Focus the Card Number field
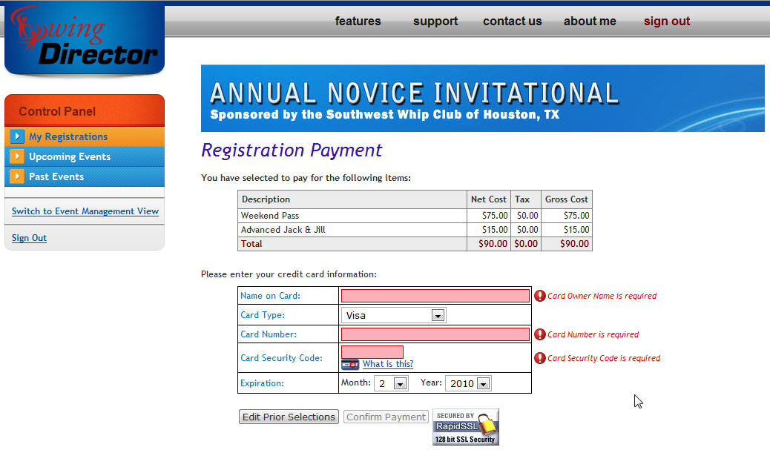The image size is (770, 450). [x=435, y=334]
